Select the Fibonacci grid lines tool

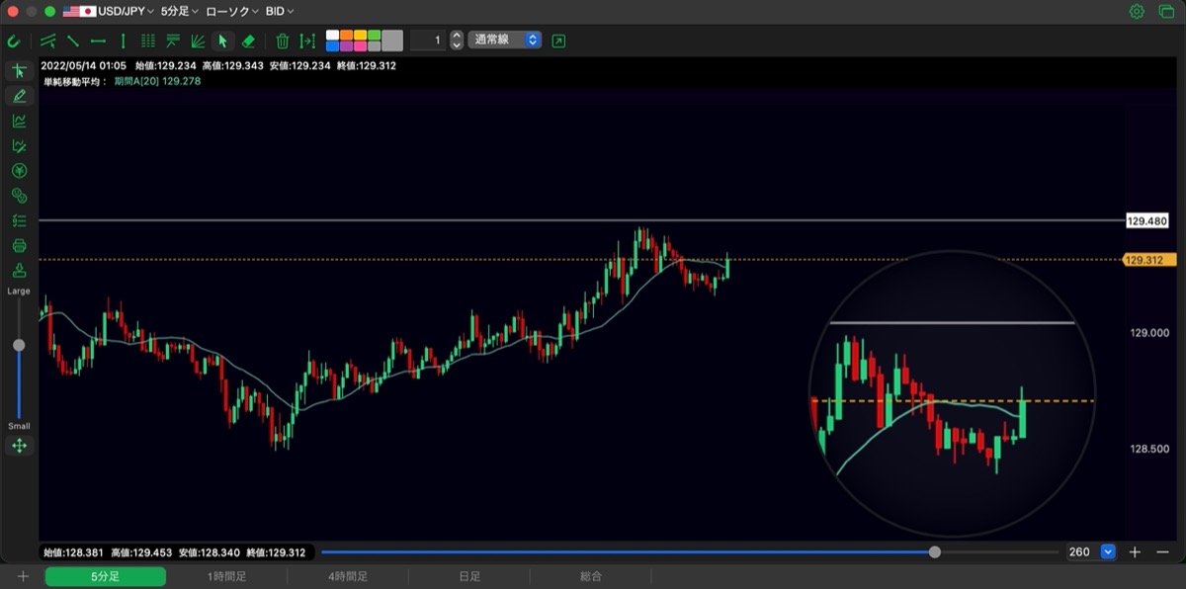coord(148,41)
